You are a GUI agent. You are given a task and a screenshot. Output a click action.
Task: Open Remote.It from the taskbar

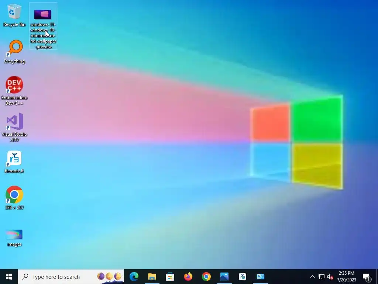tap(242, 277)
